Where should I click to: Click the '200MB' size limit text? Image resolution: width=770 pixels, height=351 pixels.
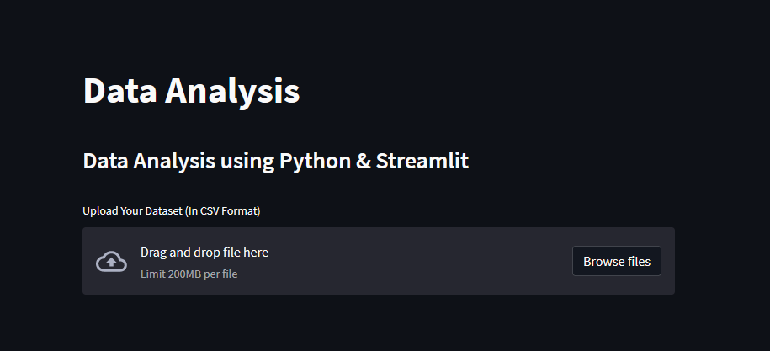tap(184, 274)
